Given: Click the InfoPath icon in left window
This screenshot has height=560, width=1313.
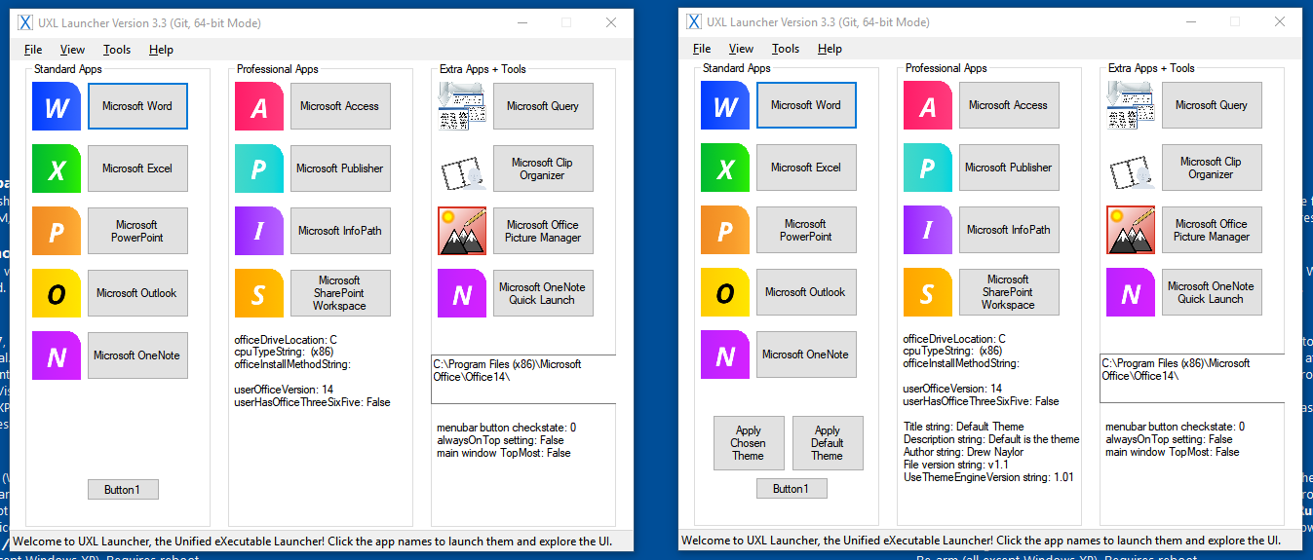Looking at the screenshot, I should pos(259,231).
